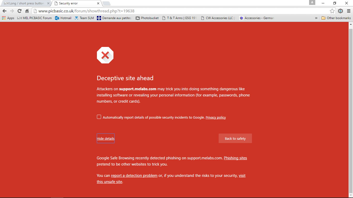Click the Back to safety button
The image size is (353, 198).
[235, 138]
